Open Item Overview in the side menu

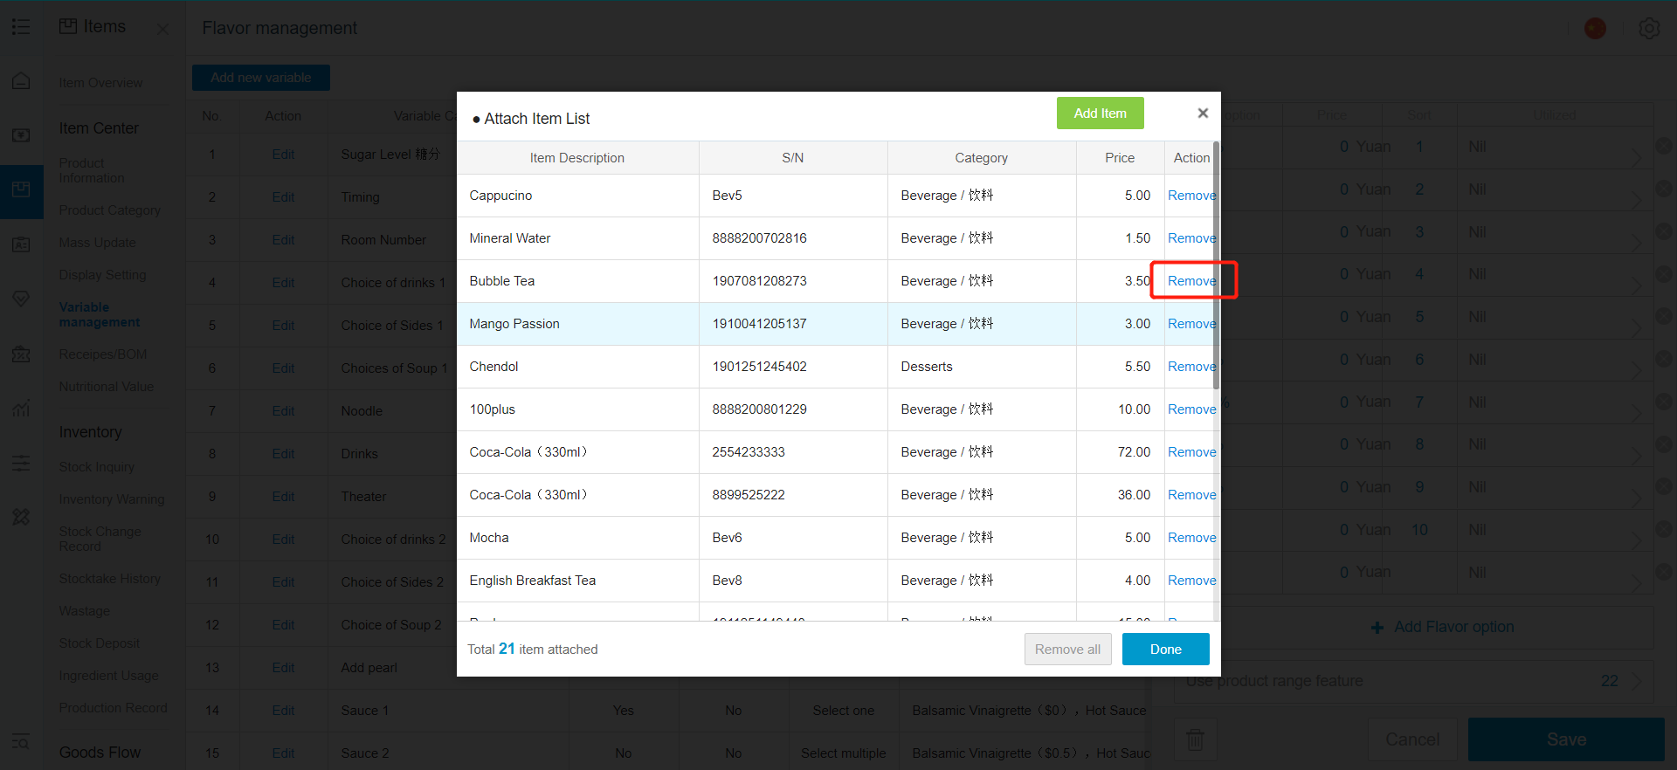pyautogui.click(x=100, y=83)
